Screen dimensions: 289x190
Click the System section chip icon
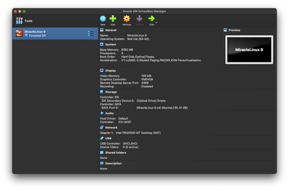point(102,44)
